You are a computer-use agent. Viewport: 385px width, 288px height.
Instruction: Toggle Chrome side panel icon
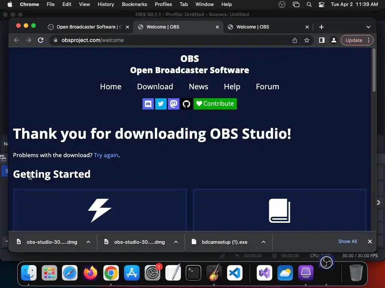(x=322, y=40)
